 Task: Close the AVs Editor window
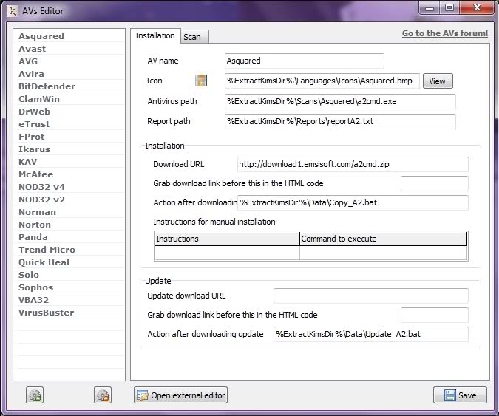477,8
